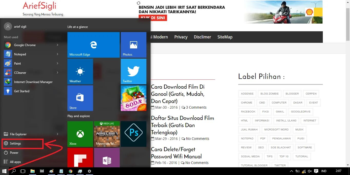Open the OneNote tile
350x175 pixels.
[107, 158]
